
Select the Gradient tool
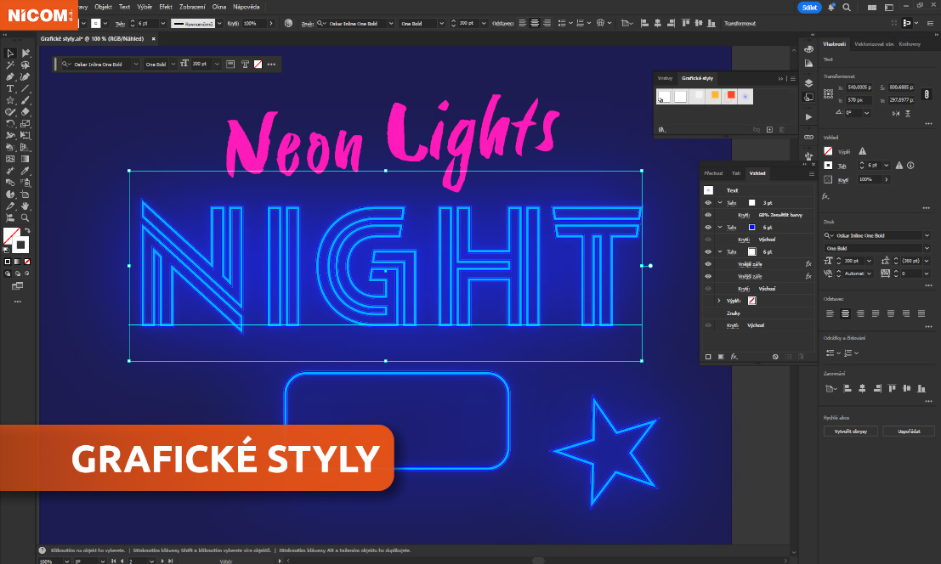(x=26, y=159)
